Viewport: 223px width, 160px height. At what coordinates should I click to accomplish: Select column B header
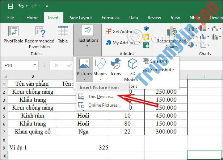pyautogui.click(x=33, y=76)
